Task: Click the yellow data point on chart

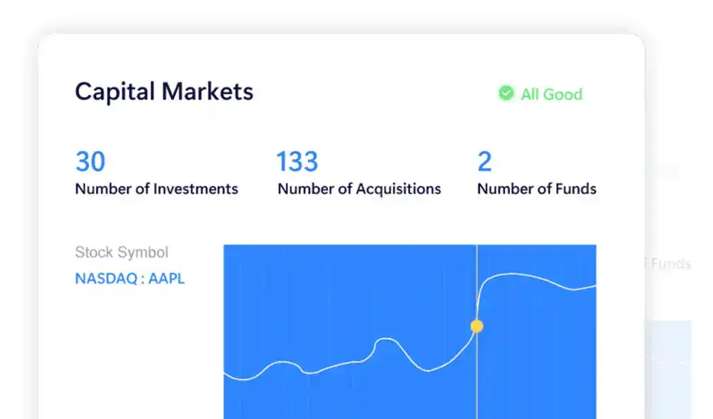Action: click(477, 326)
